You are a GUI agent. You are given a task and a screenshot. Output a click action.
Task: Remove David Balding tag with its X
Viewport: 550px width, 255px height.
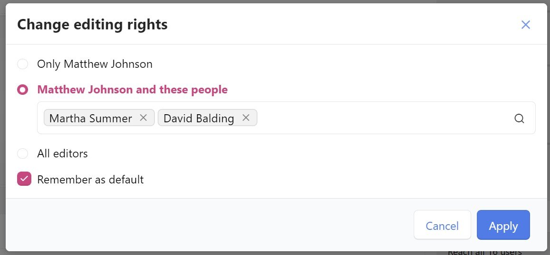[x=246, y=118]
